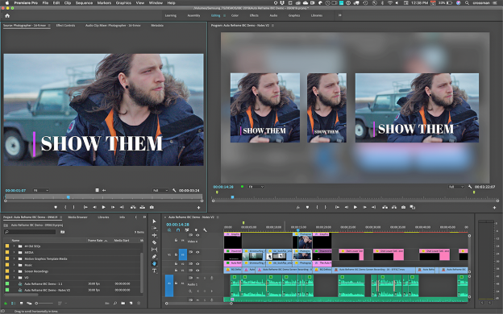The width and height of the screenshot is (503, 314).
Task: Toggle the timeline Snap magnet button
Action: coord(178,230)
